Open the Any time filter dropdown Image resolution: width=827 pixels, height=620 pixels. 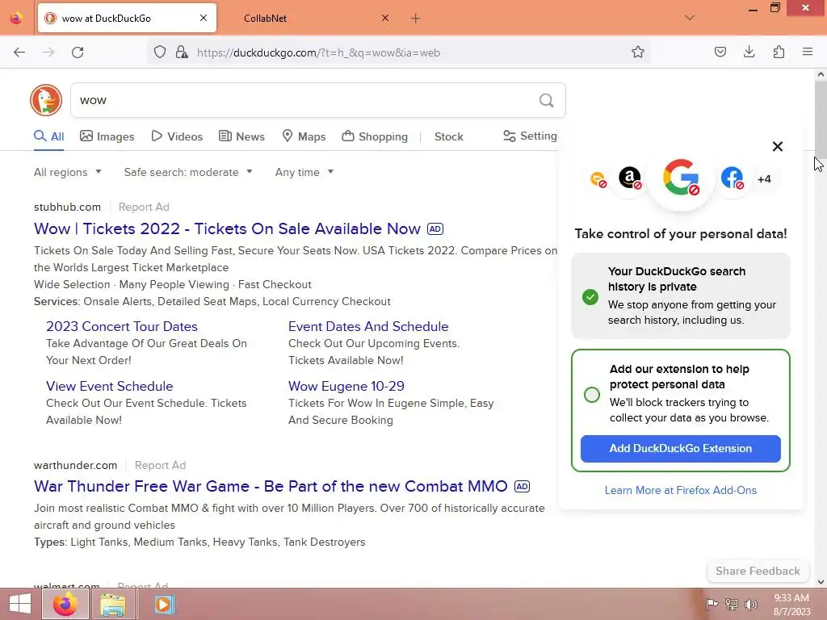click(x=304, y=173)
